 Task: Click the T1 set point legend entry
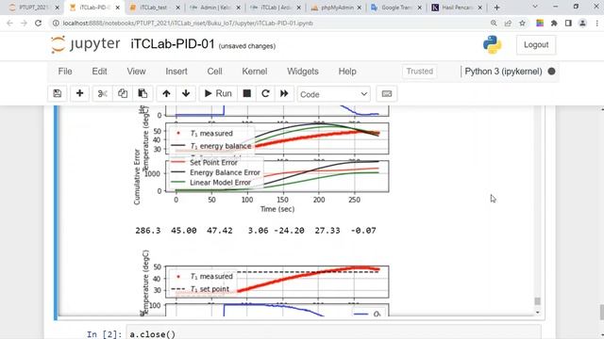tap(200, 289)
